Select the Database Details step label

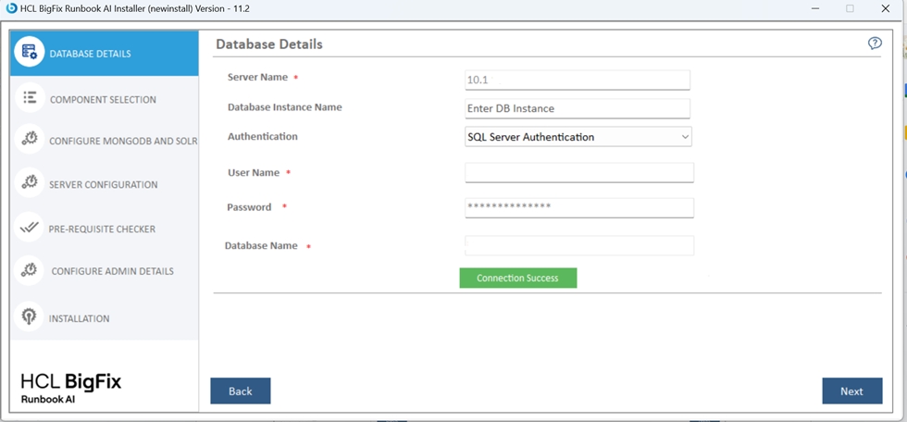(90, 54)
